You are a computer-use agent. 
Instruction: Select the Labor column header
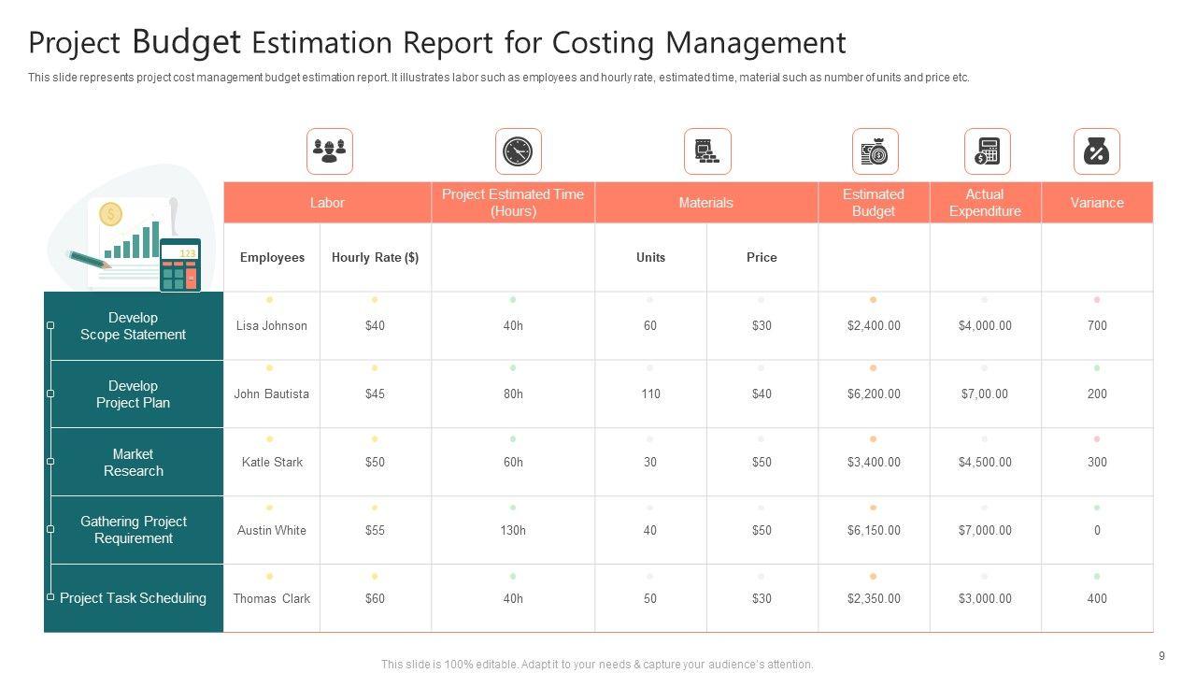click(327, 203)
